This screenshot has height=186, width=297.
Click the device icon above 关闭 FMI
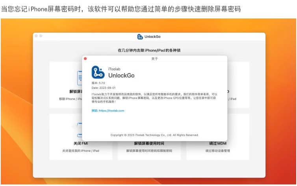79,127
